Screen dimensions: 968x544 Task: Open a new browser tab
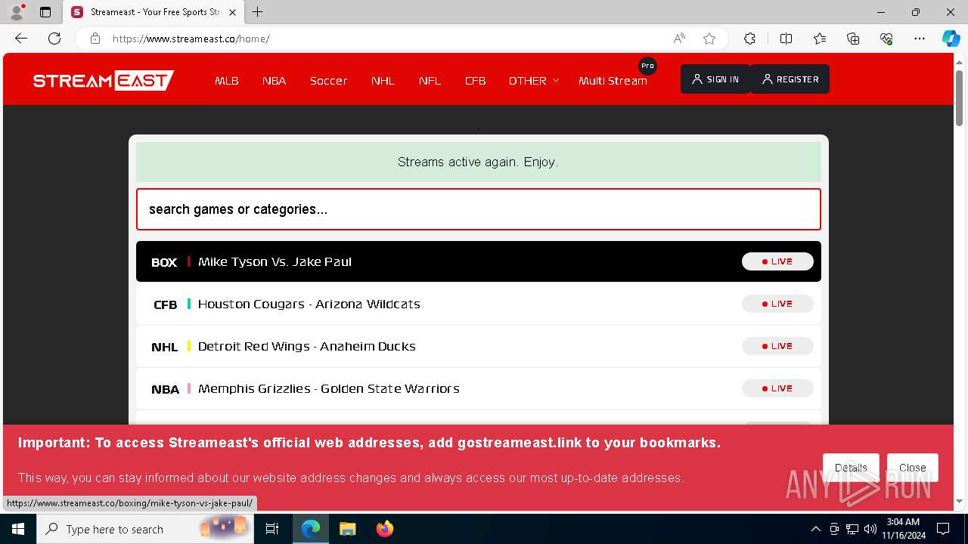click(x=258, y=12)
